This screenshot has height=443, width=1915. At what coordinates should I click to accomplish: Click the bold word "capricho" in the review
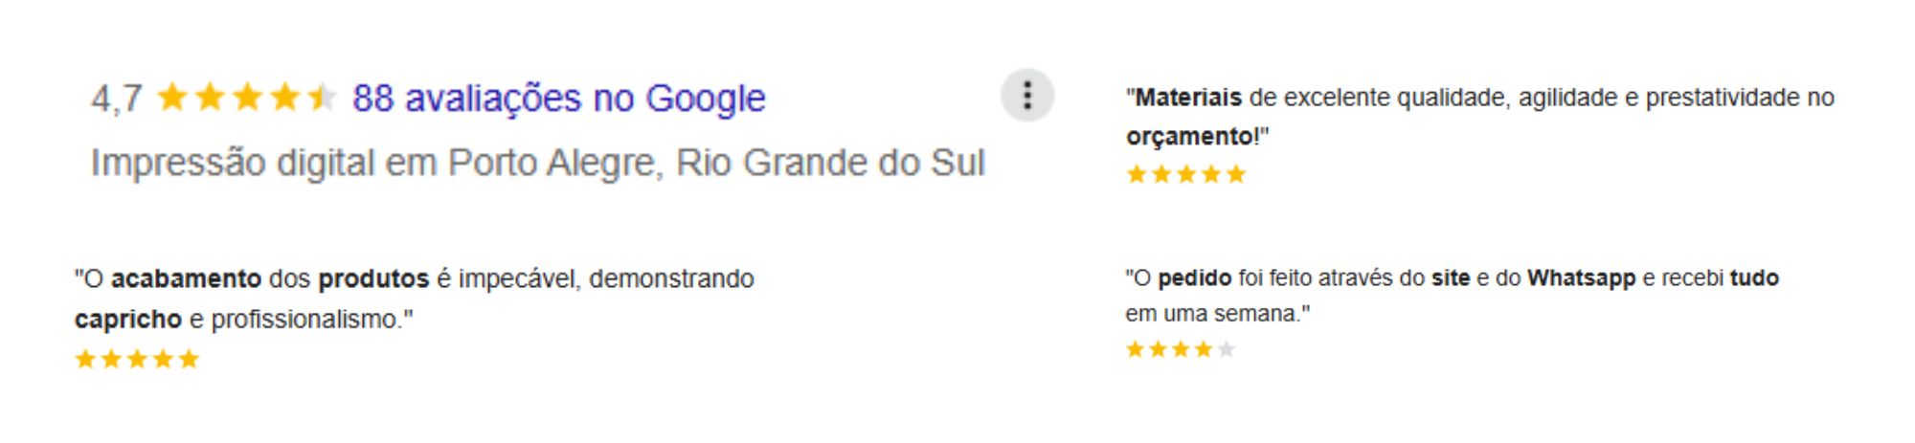[127, 320]
